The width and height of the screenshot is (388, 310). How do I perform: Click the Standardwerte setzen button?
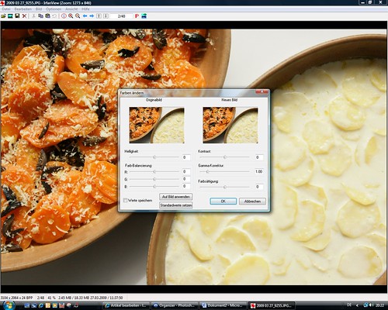coord(176,205)
